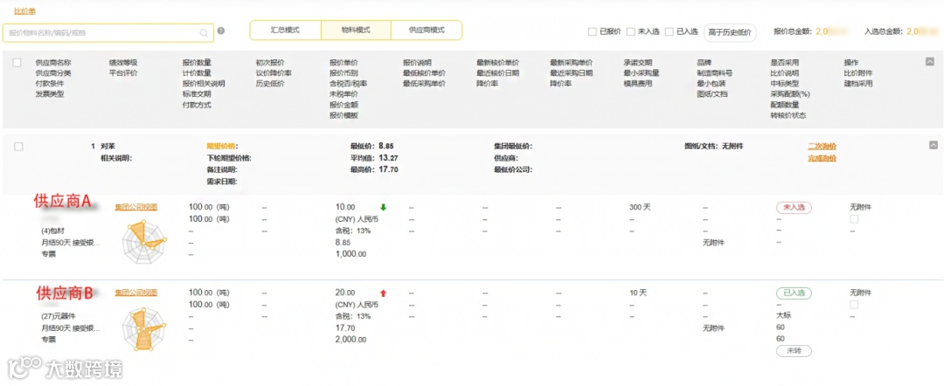Switch to 物料模式 tab
This screenshot has width=944, height=386.
pyautogui.click(x=356, y=30)
